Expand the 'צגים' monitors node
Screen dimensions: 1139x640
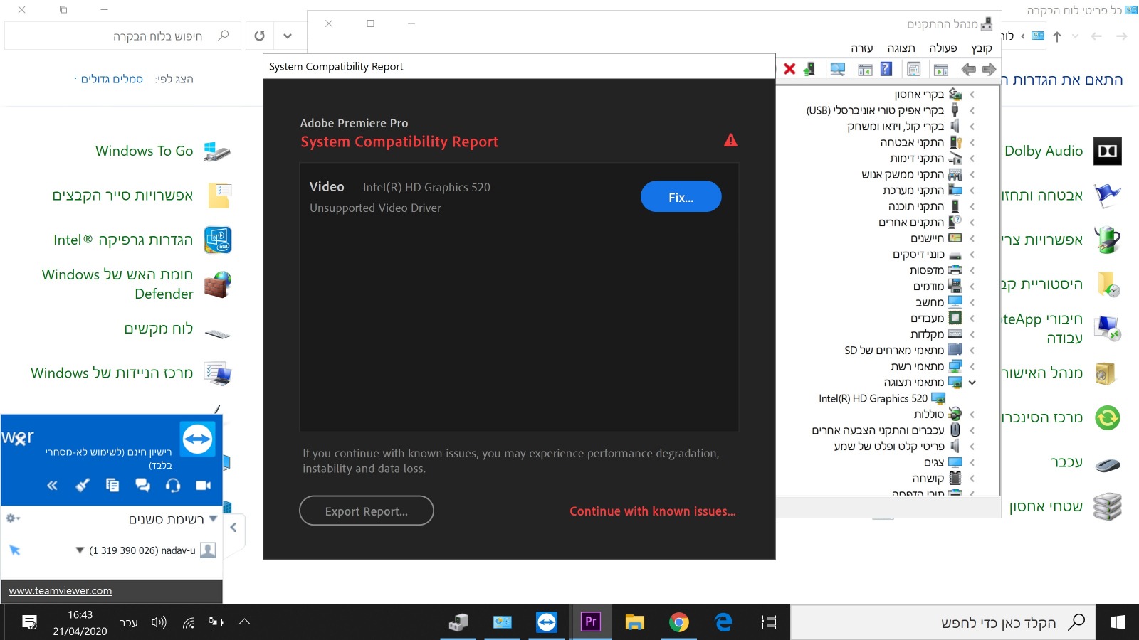point(972,462)
